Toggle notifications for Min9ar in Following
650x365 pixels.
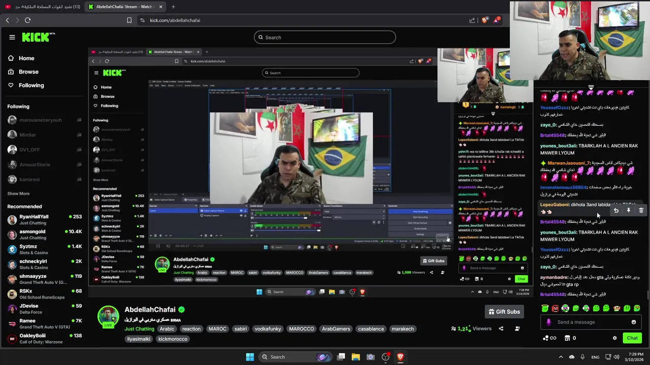(x=79, y=135)
